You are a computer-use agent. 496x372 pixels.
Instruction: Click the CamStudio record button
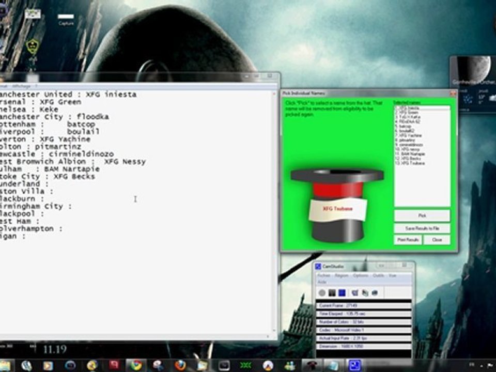pos(322,293)
